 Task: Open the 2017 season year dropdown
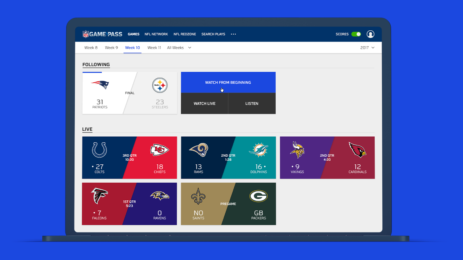pos(367,48)
